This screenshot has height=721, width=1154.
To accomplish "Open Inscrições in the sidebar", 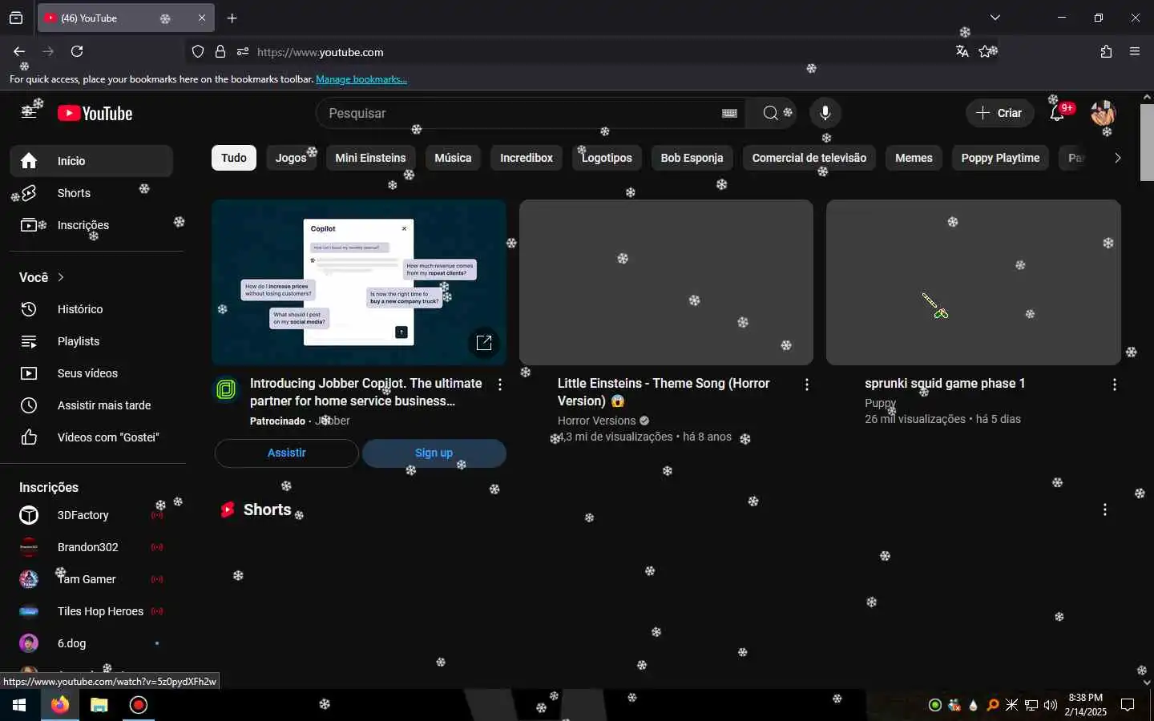I will tap(91, 225).
